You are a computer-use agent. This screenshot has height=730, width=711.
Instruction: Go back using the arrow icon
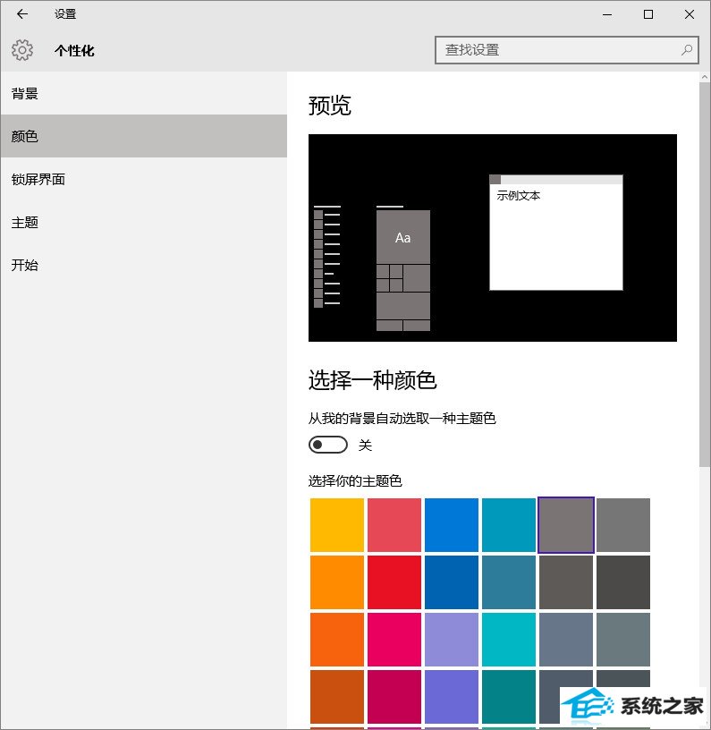click(x=21, y=14)
